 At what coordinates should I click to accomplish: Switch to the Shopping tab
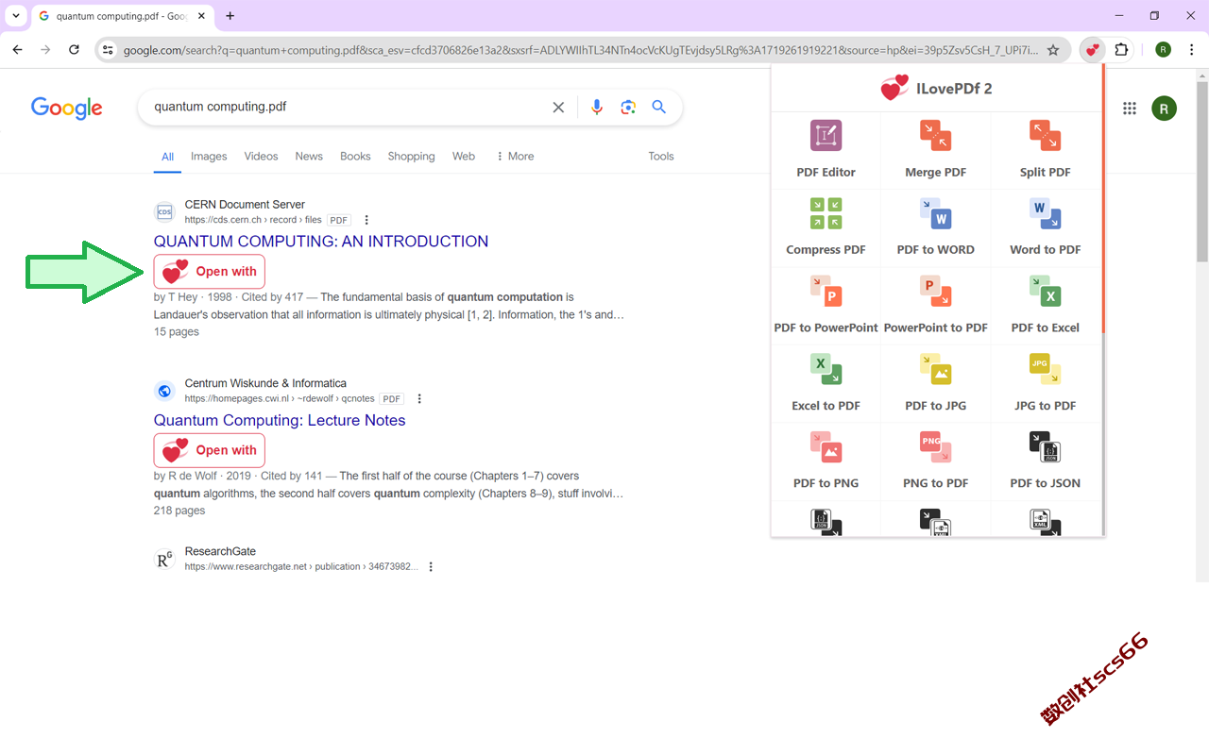[411, 157]
